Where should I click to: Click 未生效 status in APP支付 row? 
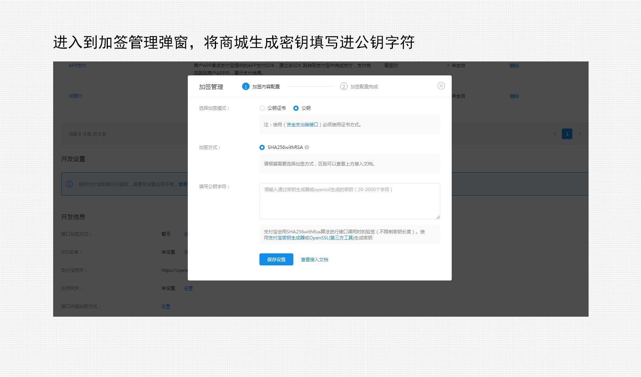tap(458, 66)
